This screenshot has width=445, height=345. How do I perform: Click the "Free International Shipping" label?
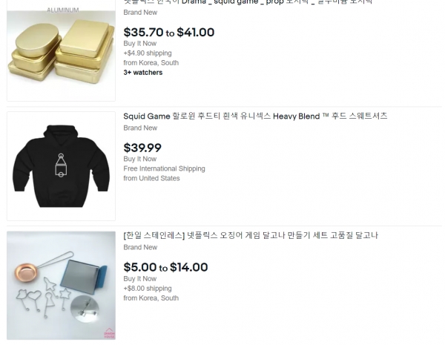164,168
